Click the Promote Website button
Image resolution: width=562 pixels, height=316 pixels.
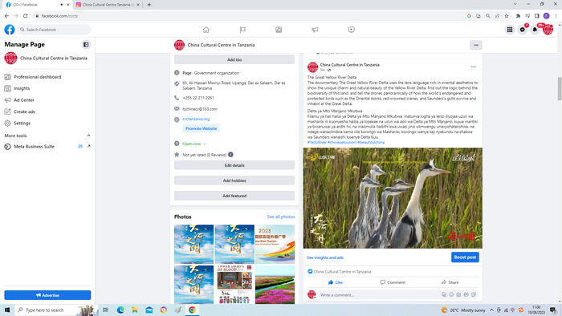(201, 128)
